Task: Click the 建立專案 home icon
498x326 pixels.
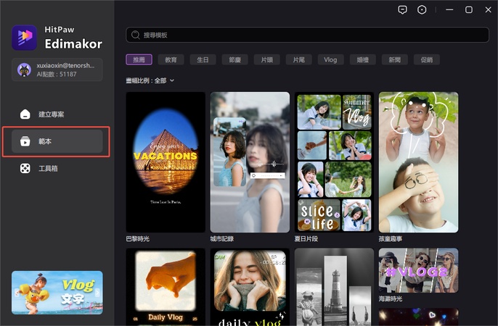Action: pyautogui.click(x=25, y=114)
